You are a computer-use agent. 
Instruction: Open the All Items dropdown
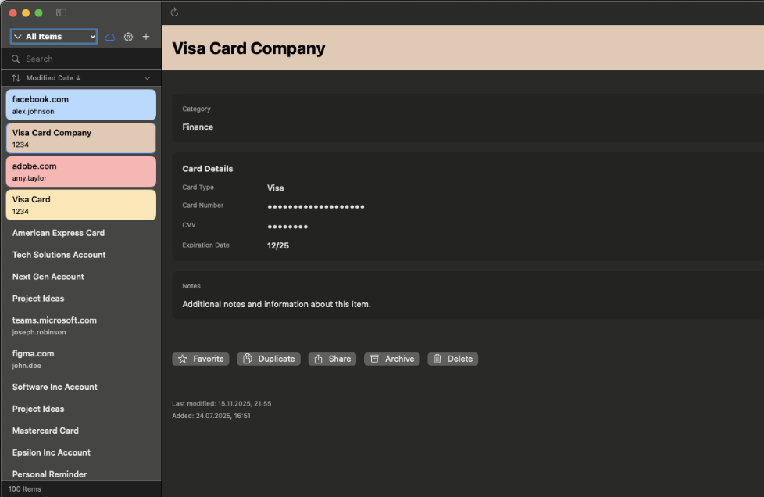click(52, 37)
